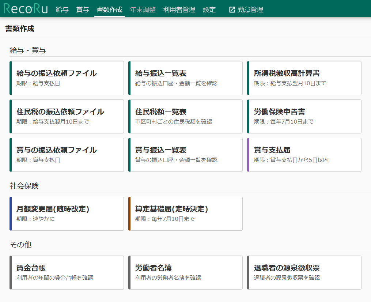Open 設定 from the top navigation
This screenshot has width=371, height=302.
(209, 10)
